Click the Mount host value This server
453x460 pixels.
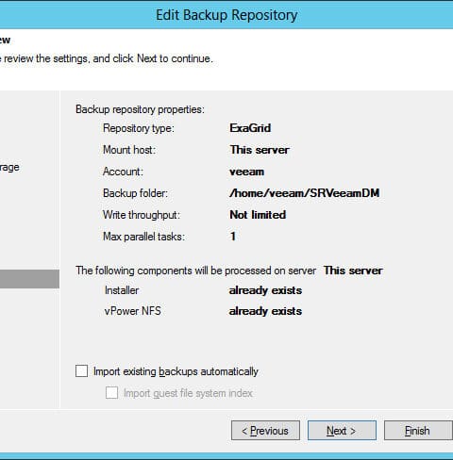coord(260,150)
